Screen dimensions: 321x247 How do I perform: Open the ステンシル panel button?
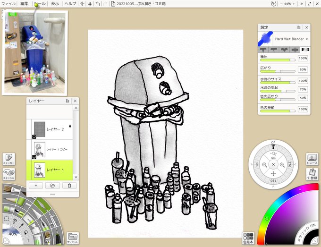[8, 174]
